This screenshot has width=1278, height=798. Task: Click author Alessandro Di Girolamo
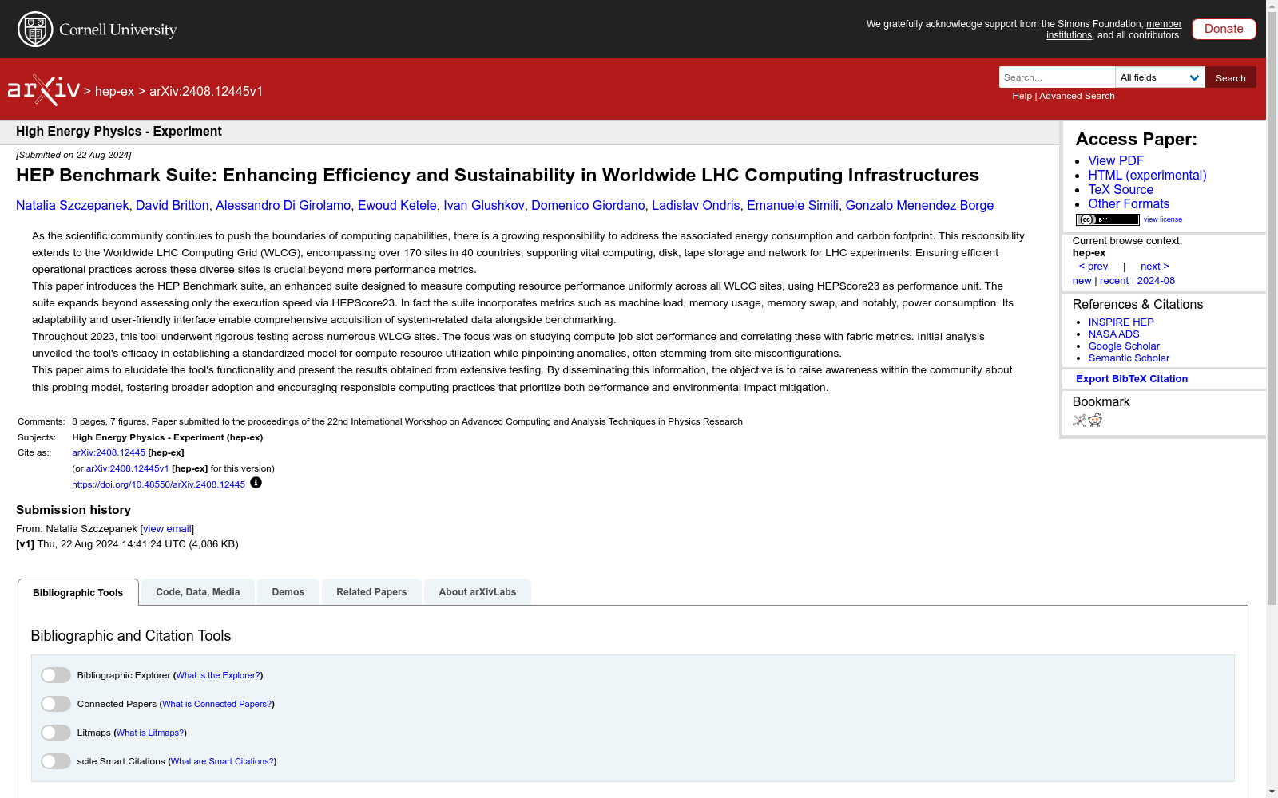(284, 206)
